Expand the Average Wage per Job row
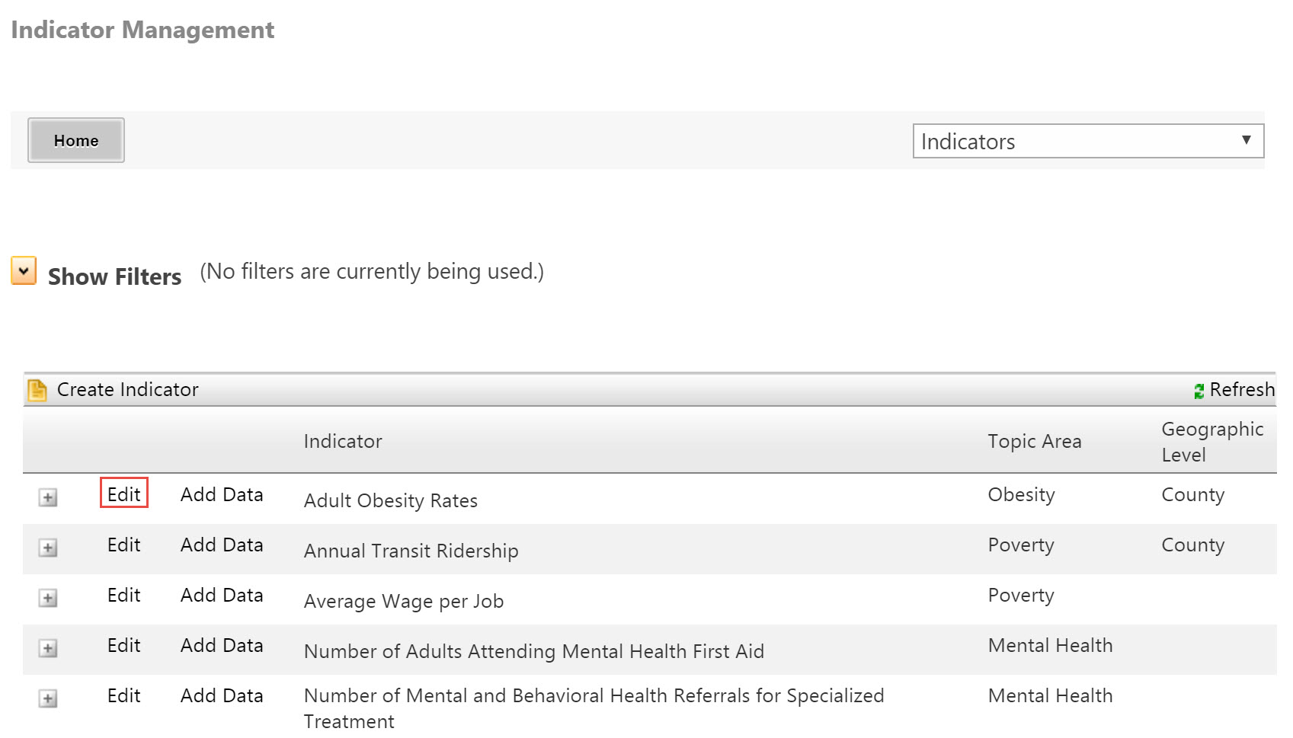Viewport: 1293px width, 738px height. 48,598
